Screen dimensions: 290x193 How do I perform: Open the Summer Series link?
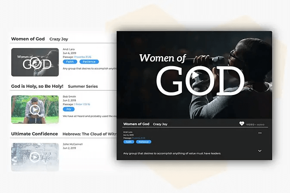83,86
